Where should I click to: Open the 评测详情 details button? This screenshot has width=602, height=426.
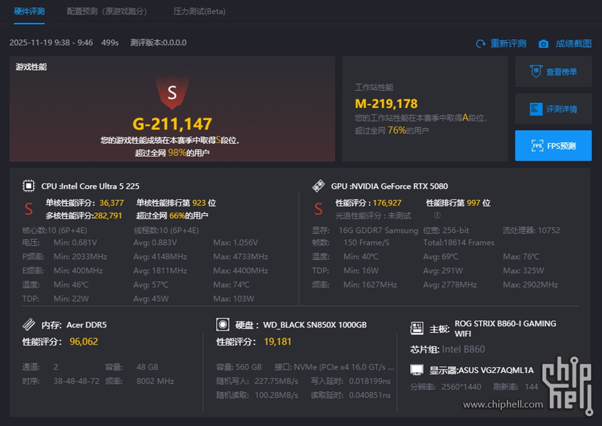pyautogui.click(x=553, y=109)
